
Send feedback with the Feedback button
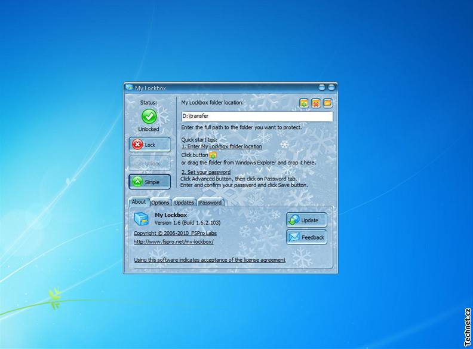point(306,237)
